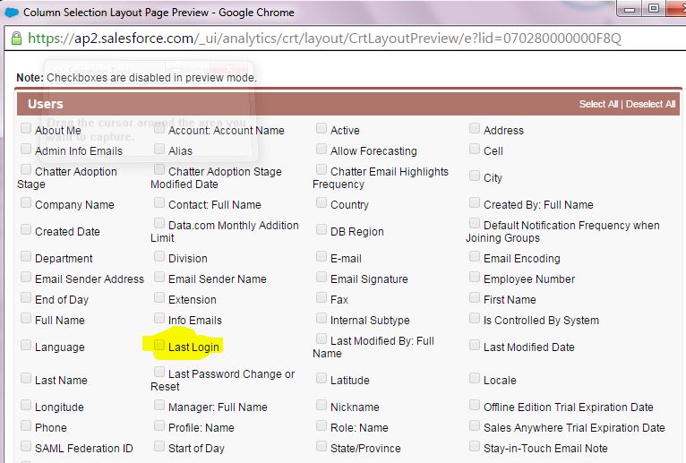Select the Manager: Full Name checkbox

(159, 405)
